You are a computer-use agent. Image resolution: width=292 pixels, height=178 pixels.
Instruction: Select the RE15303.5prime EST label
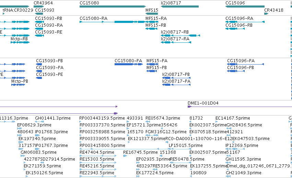click(97, 160)
